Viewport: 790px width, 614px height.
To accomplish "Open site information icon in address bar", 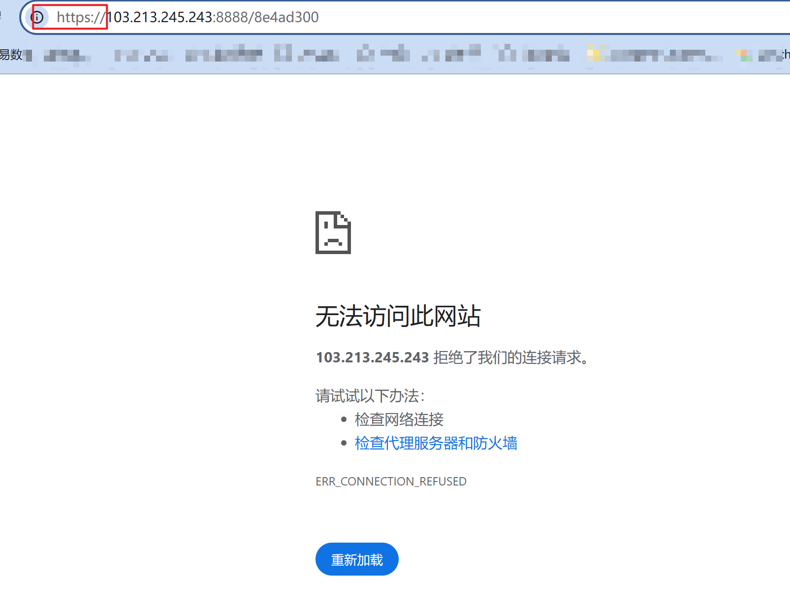I will (x=38, y=18).
